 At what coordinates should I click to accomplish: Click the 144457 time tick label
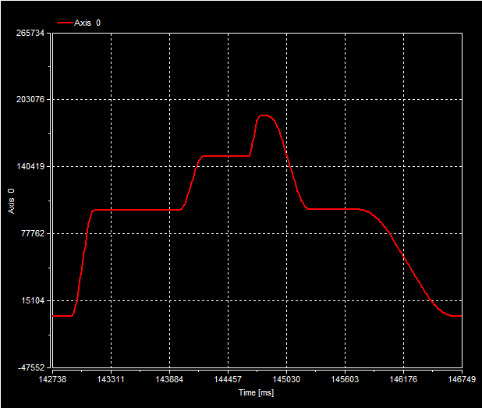(227, 379)
